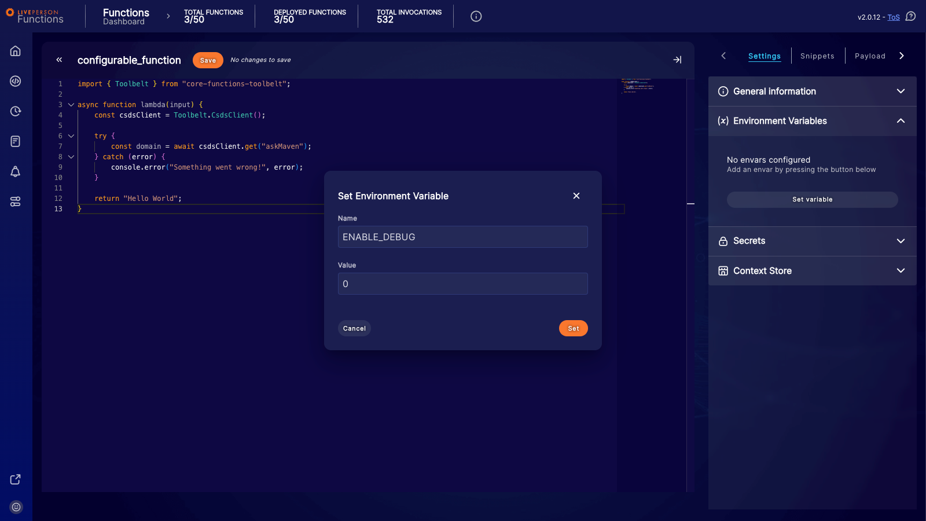
Task: Click the Set variable button
Action: click(x=812, y=199)
